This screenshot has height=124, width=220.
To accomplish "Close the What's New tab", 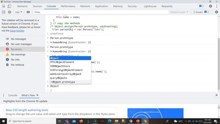I will click(37, 95).
